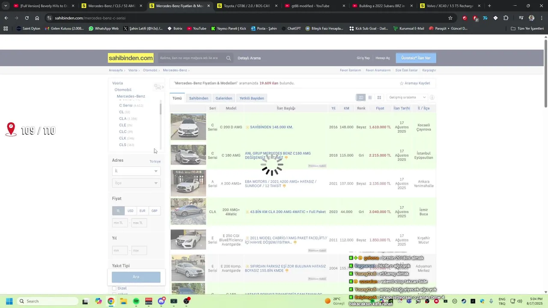Open the WhatsApp Web bookmark
548x308 pixels.
click(104, 29)
